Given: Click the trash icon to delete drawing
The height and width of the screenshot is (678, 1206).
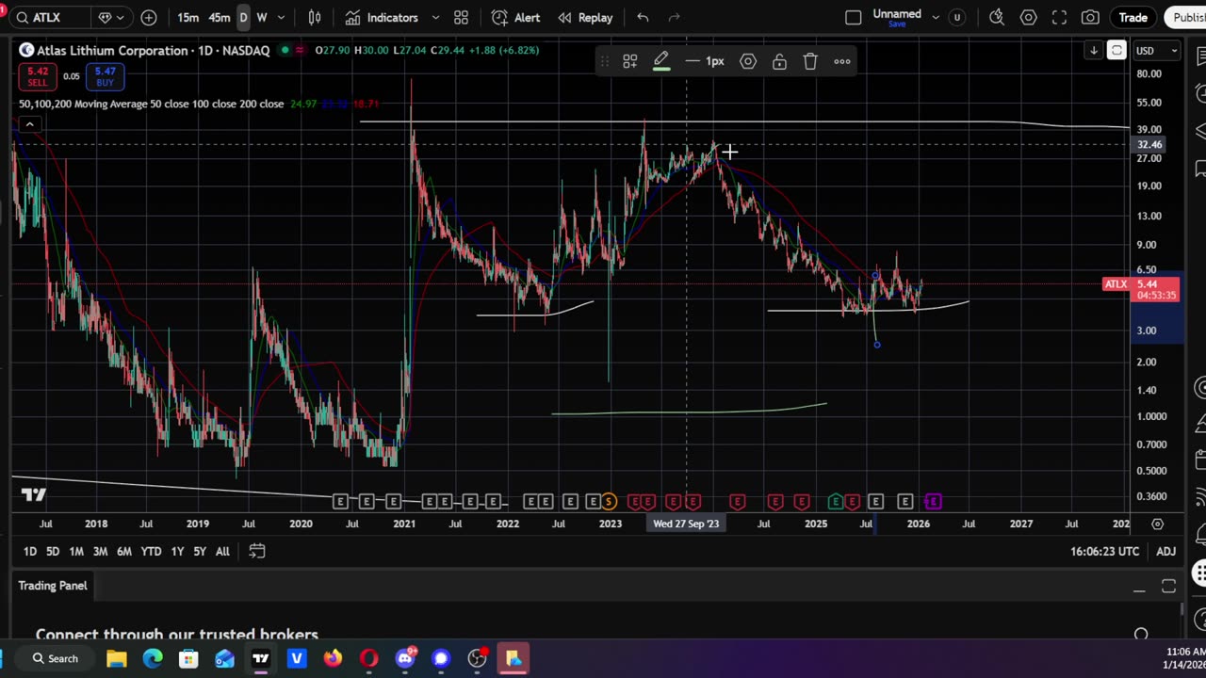Looking at the screenshot, I should (x=810, y=61).
